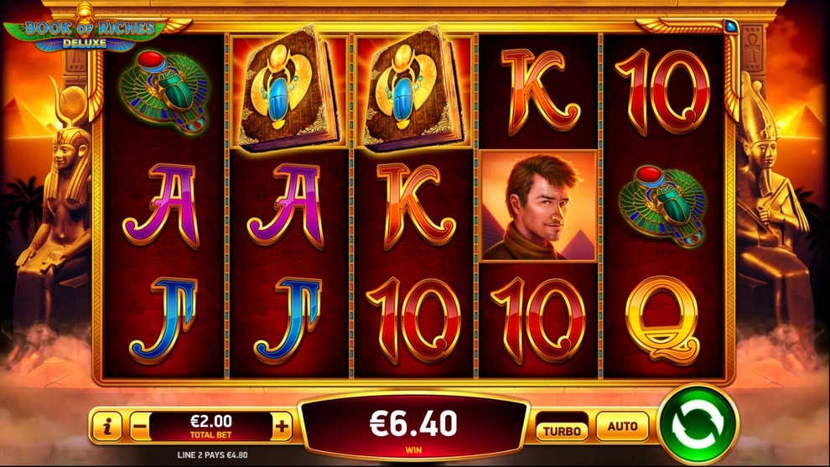Click the 10 symbol atop fifth reel
The width and height of the screenshot is (830, 467).
(662, 93)
